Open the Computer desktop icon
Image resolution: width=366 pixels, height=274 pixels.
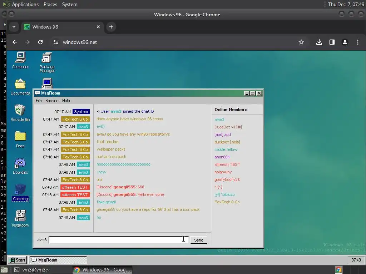[x=20, y=60]
